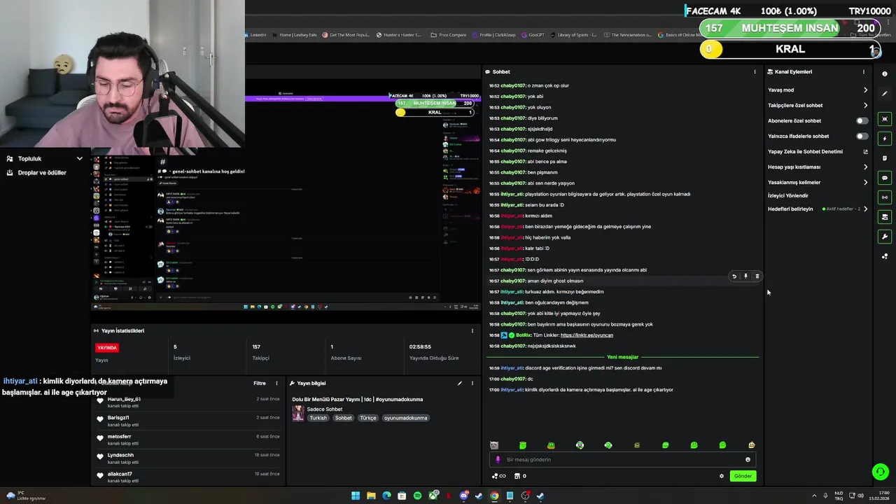Click the pin icon on hovered chat message
The height and width of the screenshot is (504, 896).
tap(745, 276)
